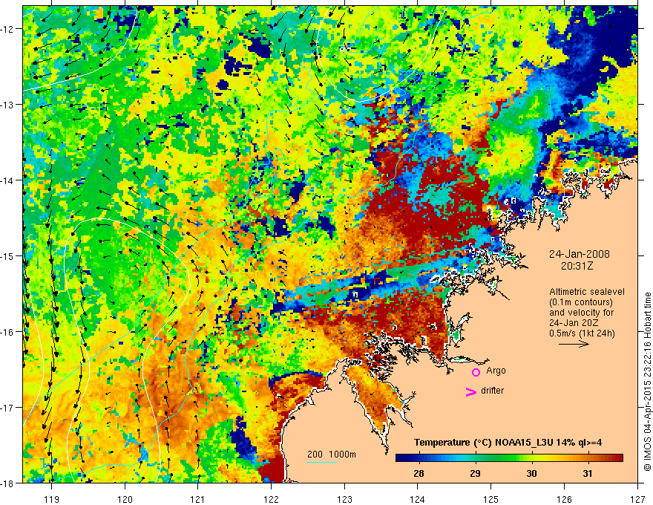Click latitude axis label -12
Image resolution: width=653 pixels, height=505 pixels.
click(x=8, y=29)
